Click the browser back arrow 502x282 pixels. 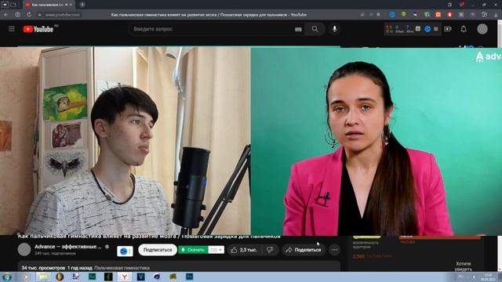point(6,15)
